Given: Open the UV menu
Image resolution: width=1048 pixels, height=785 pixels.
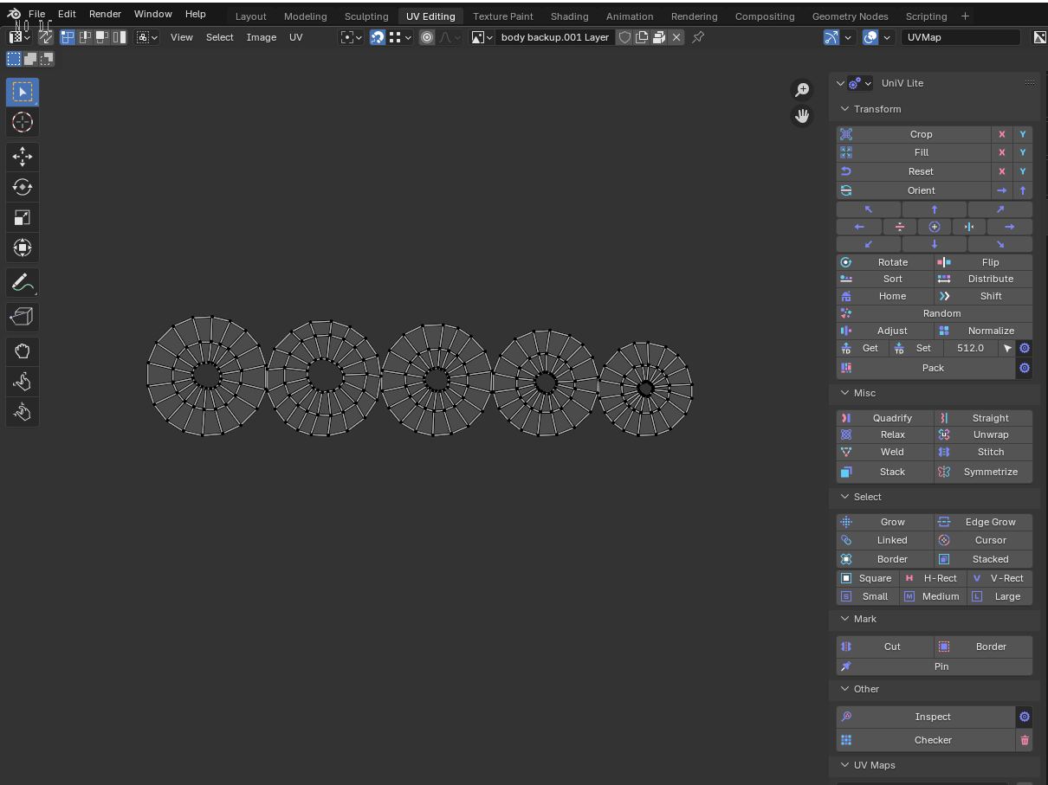Looking at the screenshot, I should coord(296,37).
